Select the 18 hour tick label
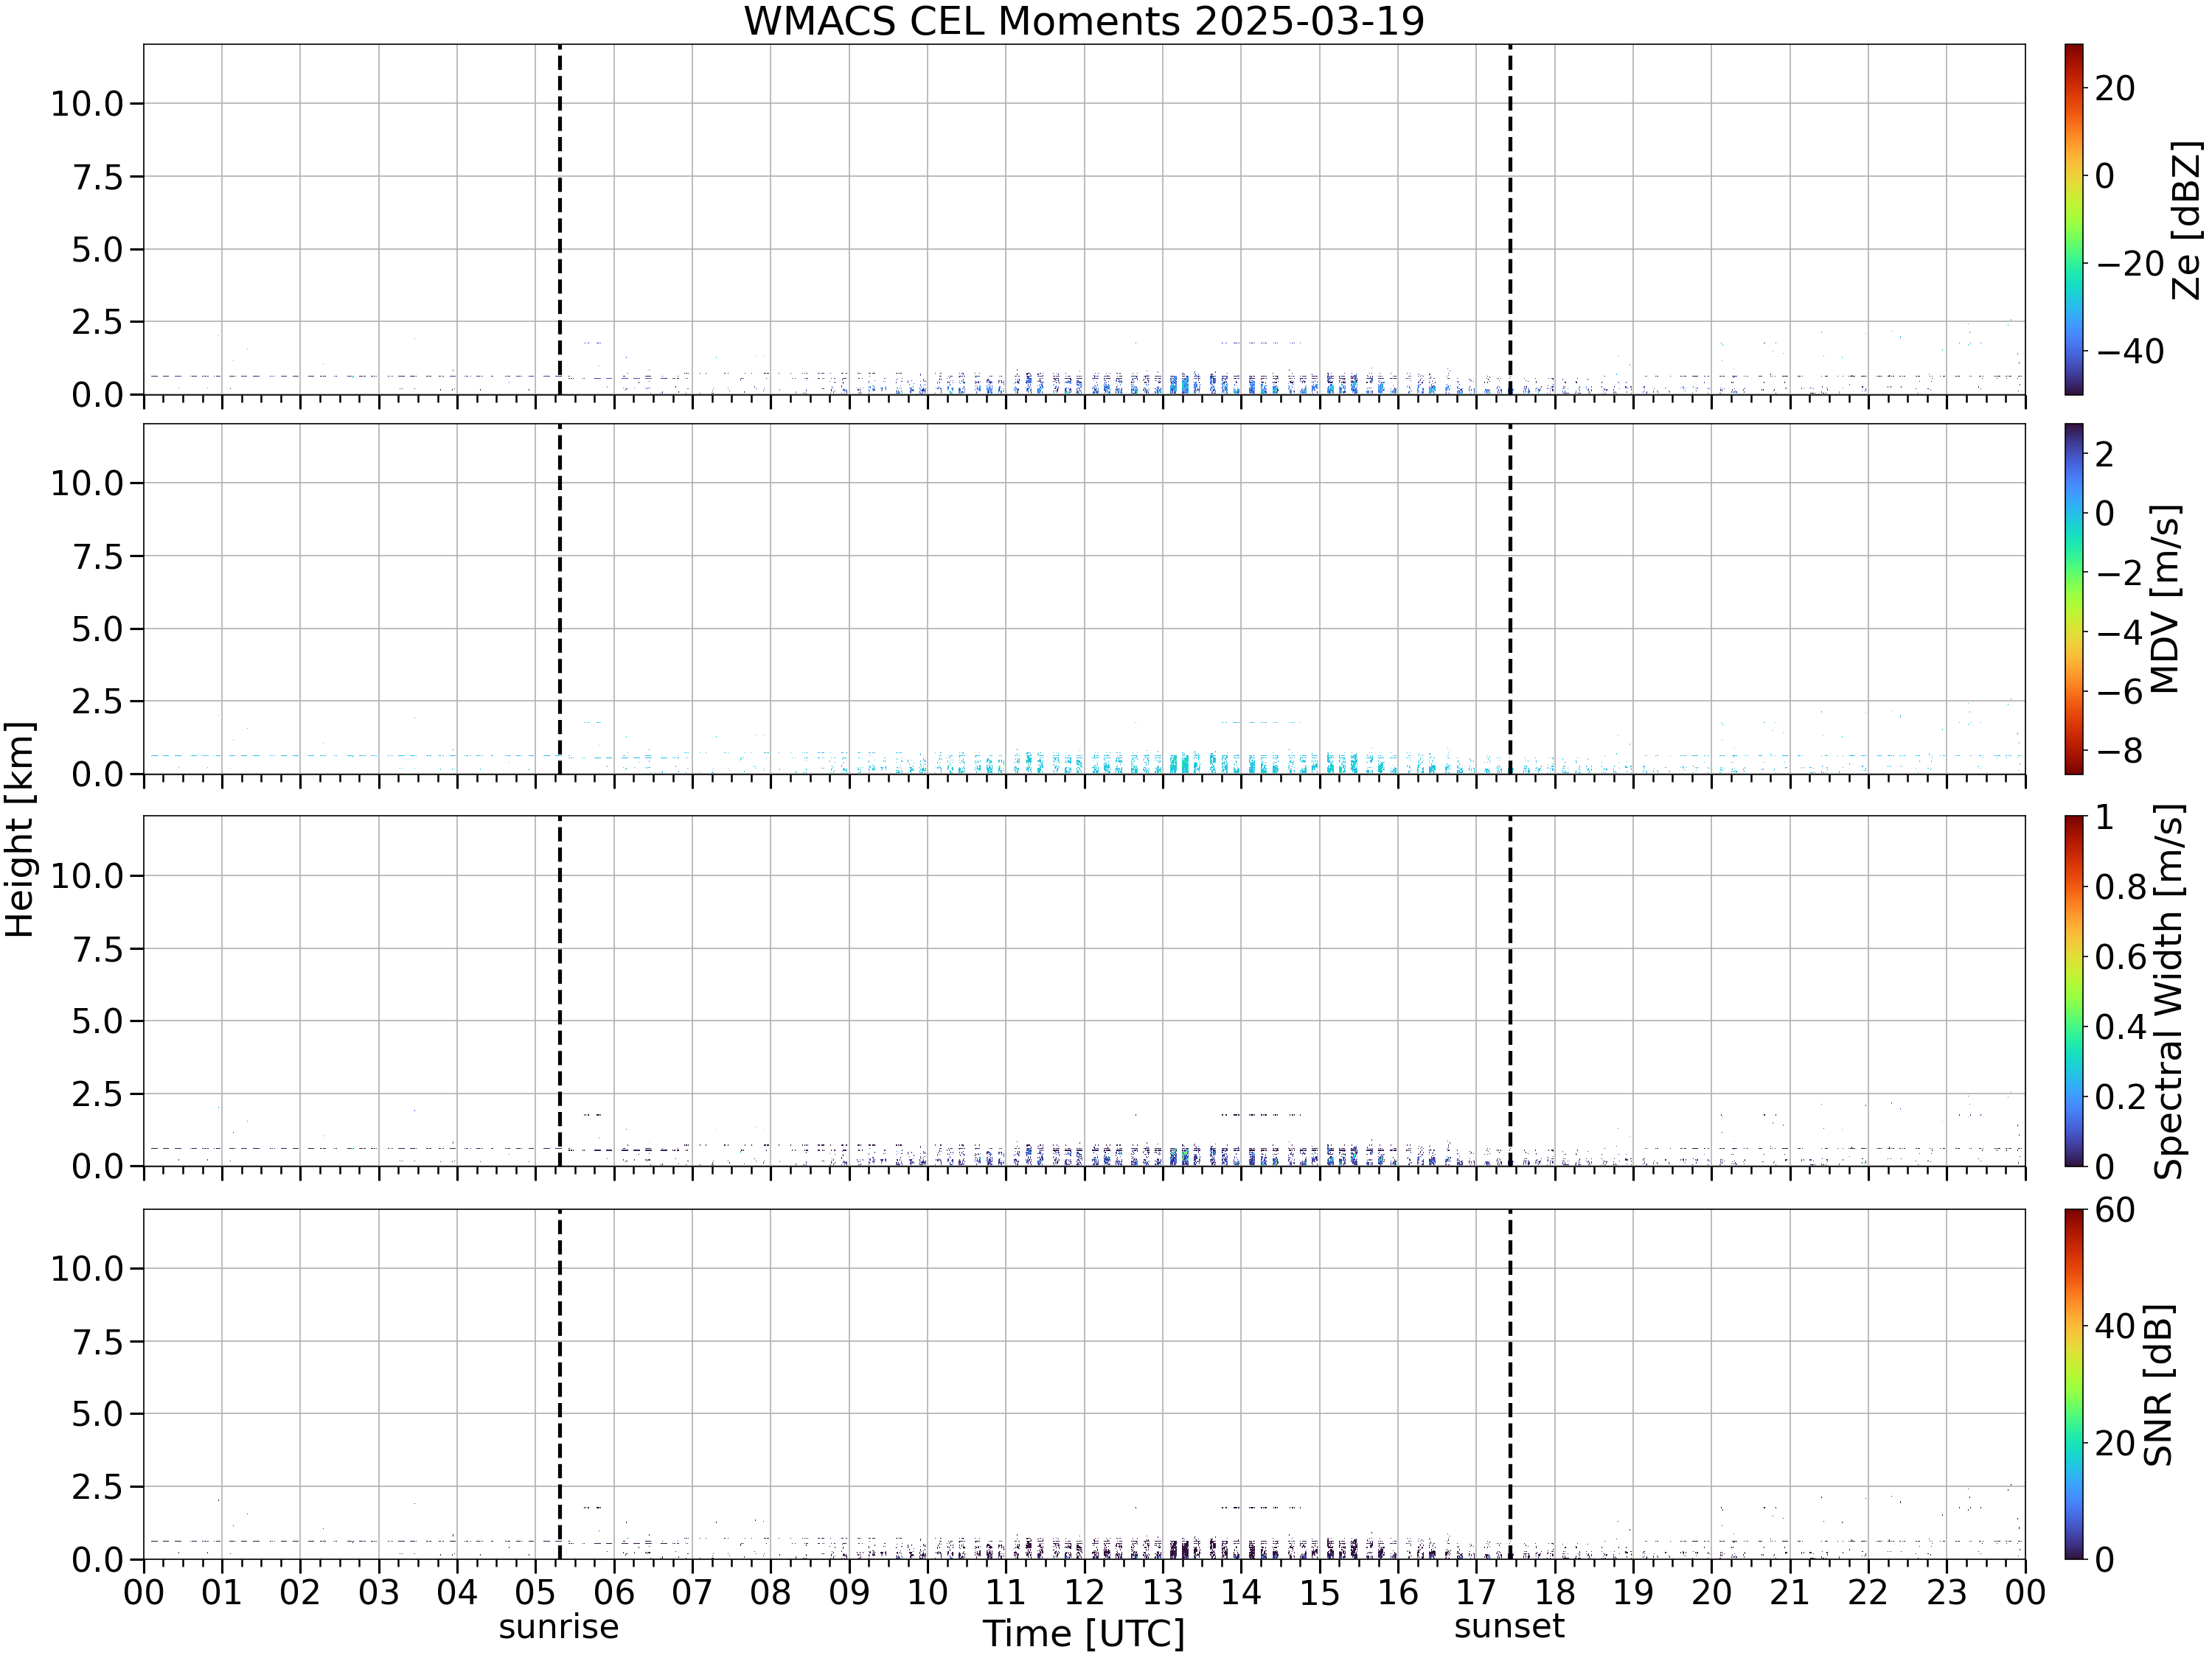The image size is (2212, 1658). (x=1555, y=1592)
